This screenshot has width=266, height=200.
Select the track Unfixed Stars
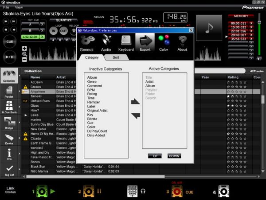click(40, 101)
